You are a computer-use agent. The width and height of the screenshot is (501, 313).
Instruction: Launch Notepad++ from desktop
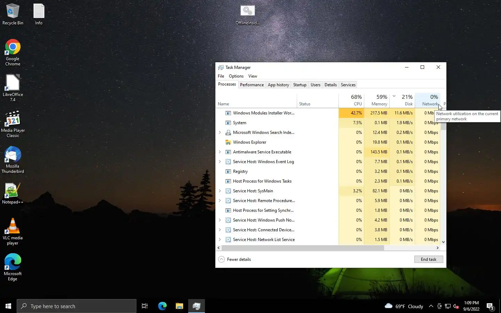pos(13,193)
